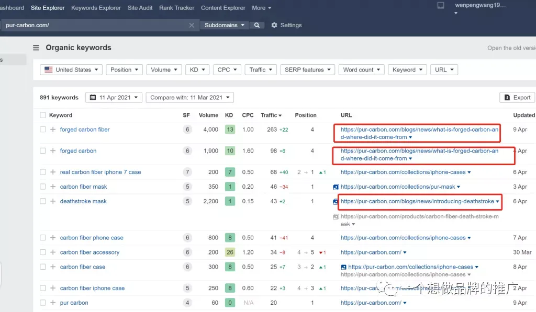Add carbon fiber mask keyword plus icon
Screen dimensions: 536x312
click(x=53, y=187)
